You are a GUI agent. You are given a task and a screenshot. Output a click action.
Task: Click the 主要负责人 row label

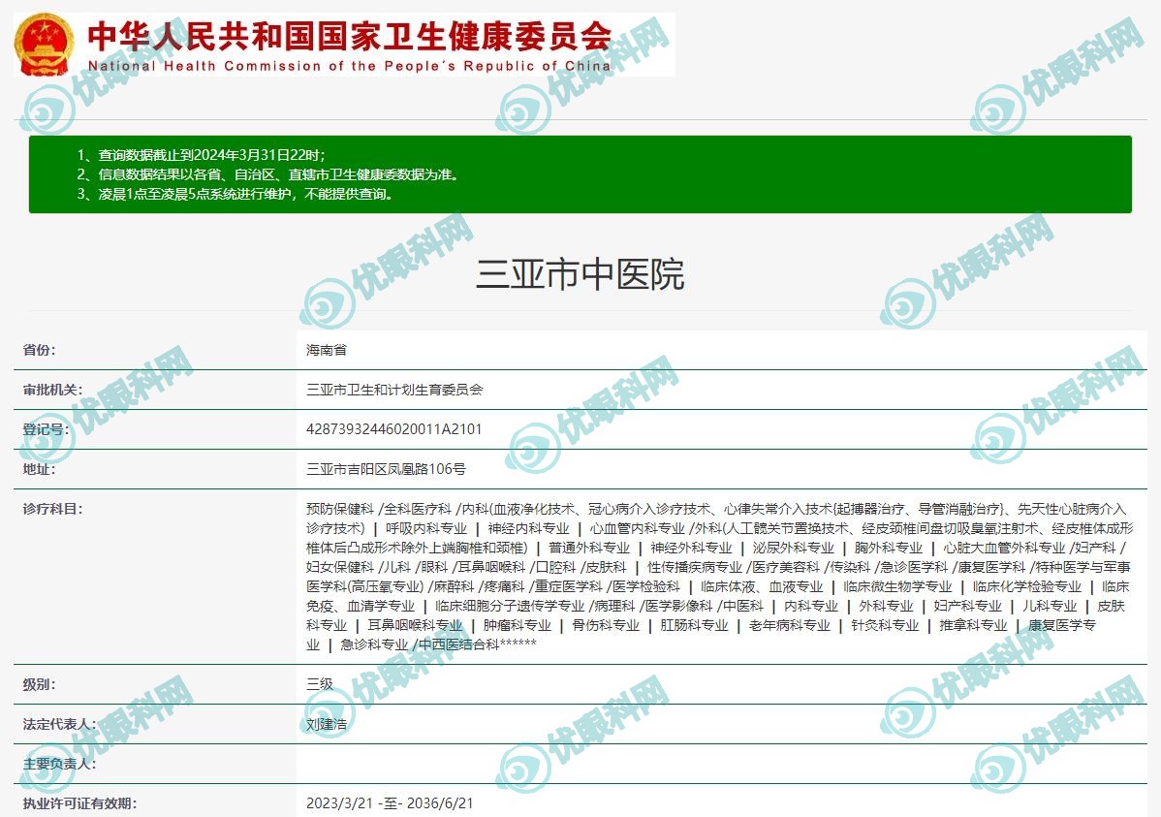60,764
